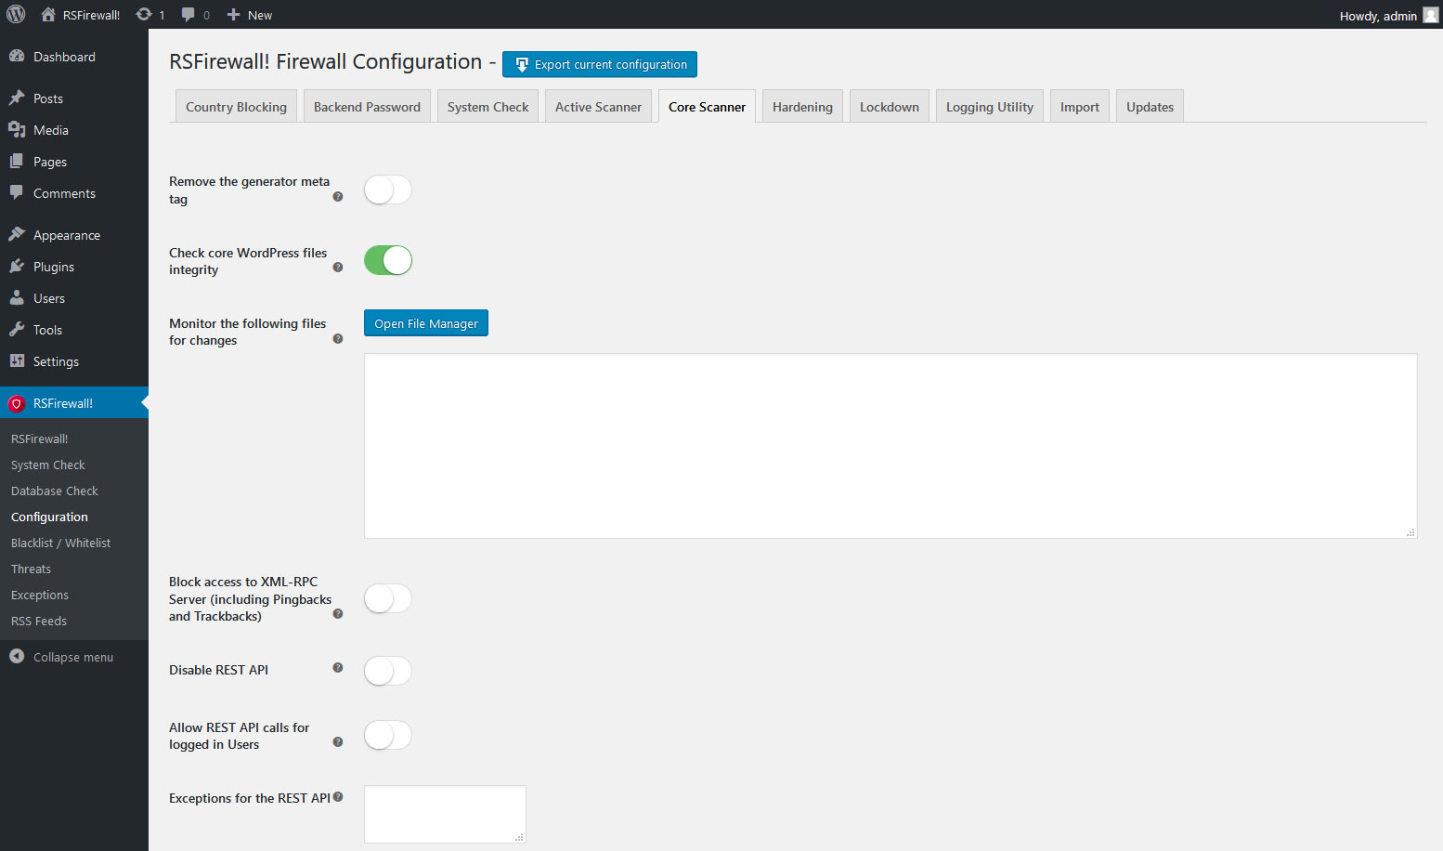Click the Tools wrench icon

click(17, 329)
